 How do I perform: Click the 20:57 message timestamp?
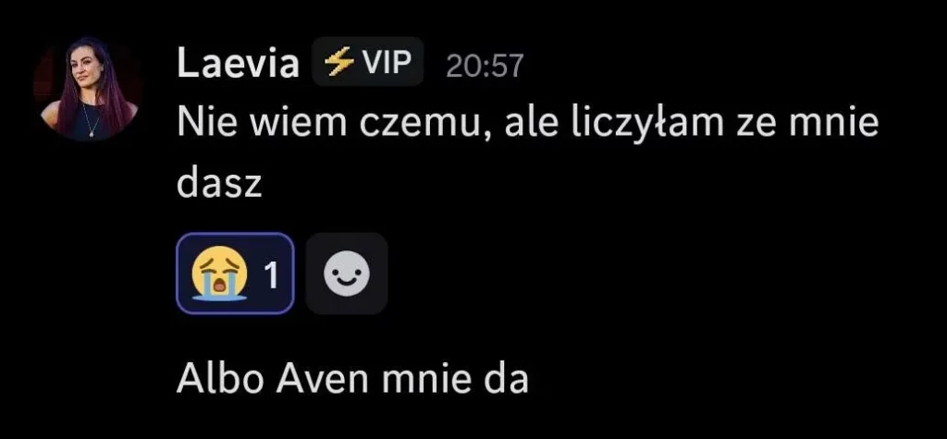pyautogui.click(x=485, y=66)
